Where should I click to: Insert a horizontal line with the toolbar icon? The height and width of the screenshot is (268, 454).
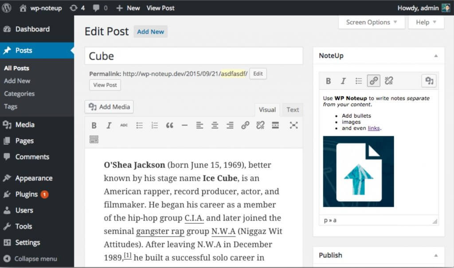[184, 126]
